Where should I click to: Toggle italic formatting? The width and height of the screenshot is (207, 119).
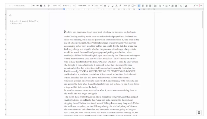[x=109, y=5]
